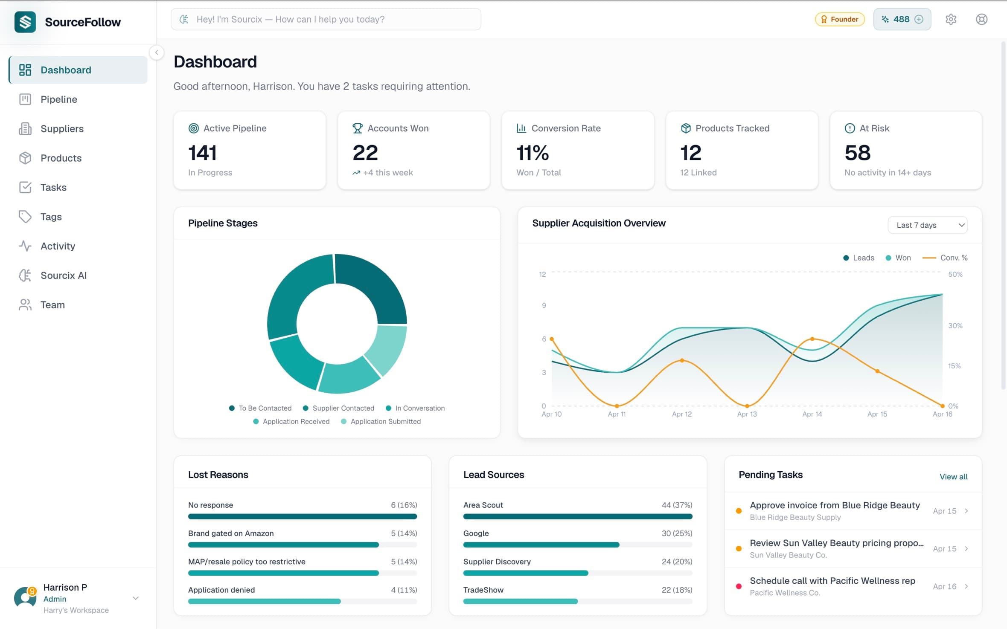Toggle the Won series in the chart legend
The image size is (1007, 629).
point(898,258)
